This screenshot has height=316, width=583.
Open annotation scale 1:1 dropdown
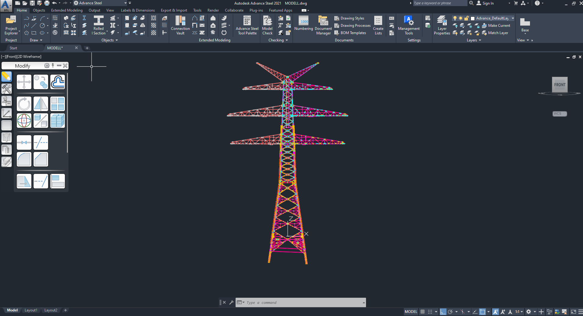click(519, 311)
